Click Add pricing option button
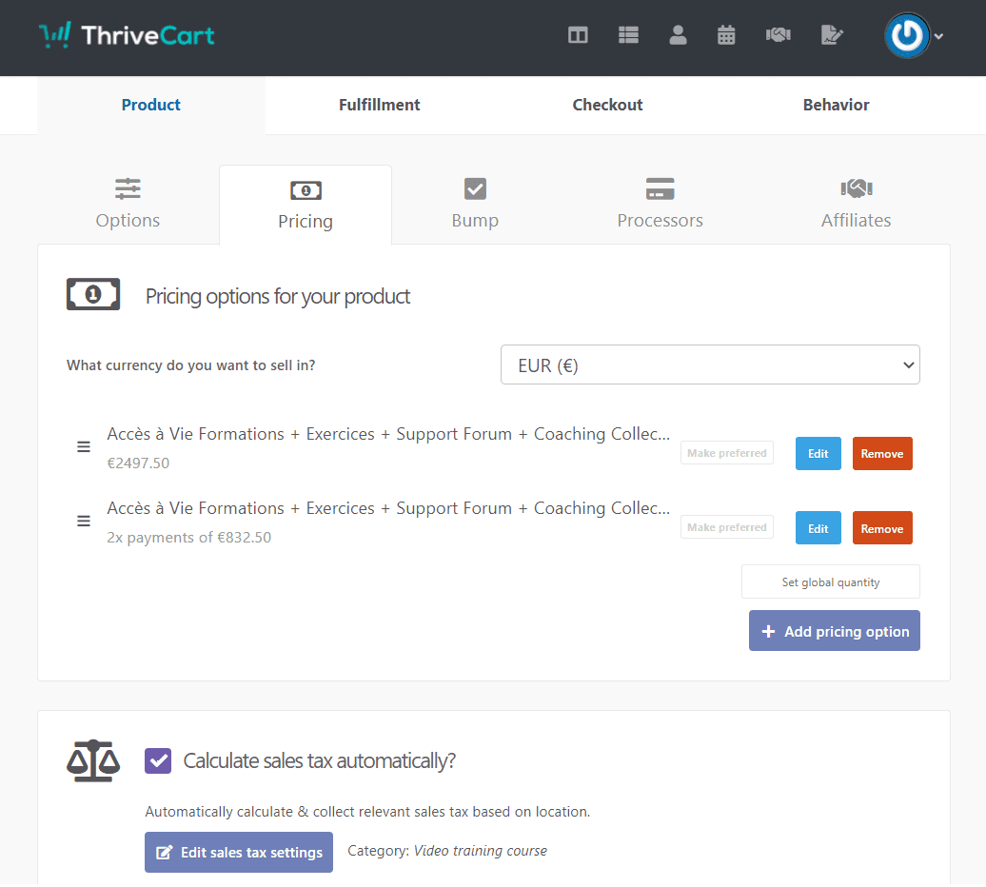 pos(835,631)
